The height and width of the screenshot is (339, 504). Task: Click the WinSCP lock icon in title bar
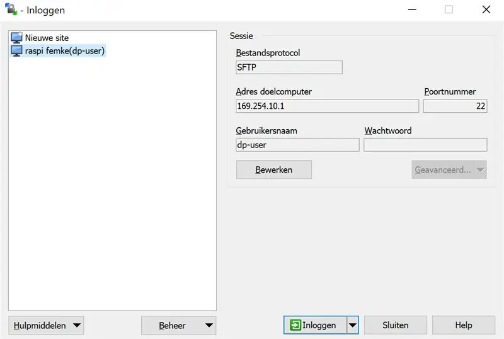(x=11, y=9)
